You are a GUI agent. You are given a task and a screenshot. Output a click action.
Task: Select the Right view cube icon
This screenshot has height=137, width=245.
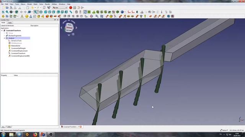(x=54, y=12)
